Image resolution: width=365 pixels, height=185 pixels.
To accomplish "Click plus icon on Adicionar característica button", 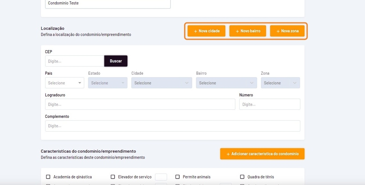I will click(228, 154).
